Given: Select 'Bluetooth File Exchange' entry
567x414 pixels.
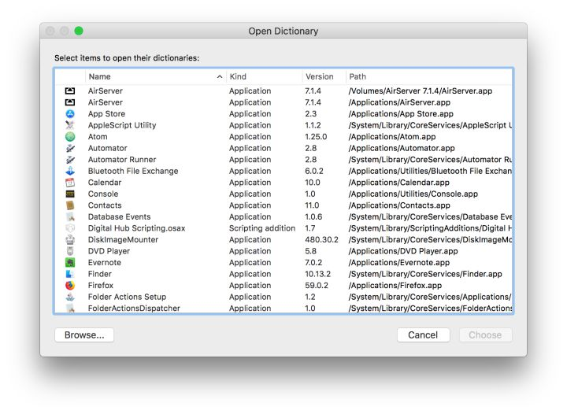Looking at the screenshot, I should (x=133, y=172).
